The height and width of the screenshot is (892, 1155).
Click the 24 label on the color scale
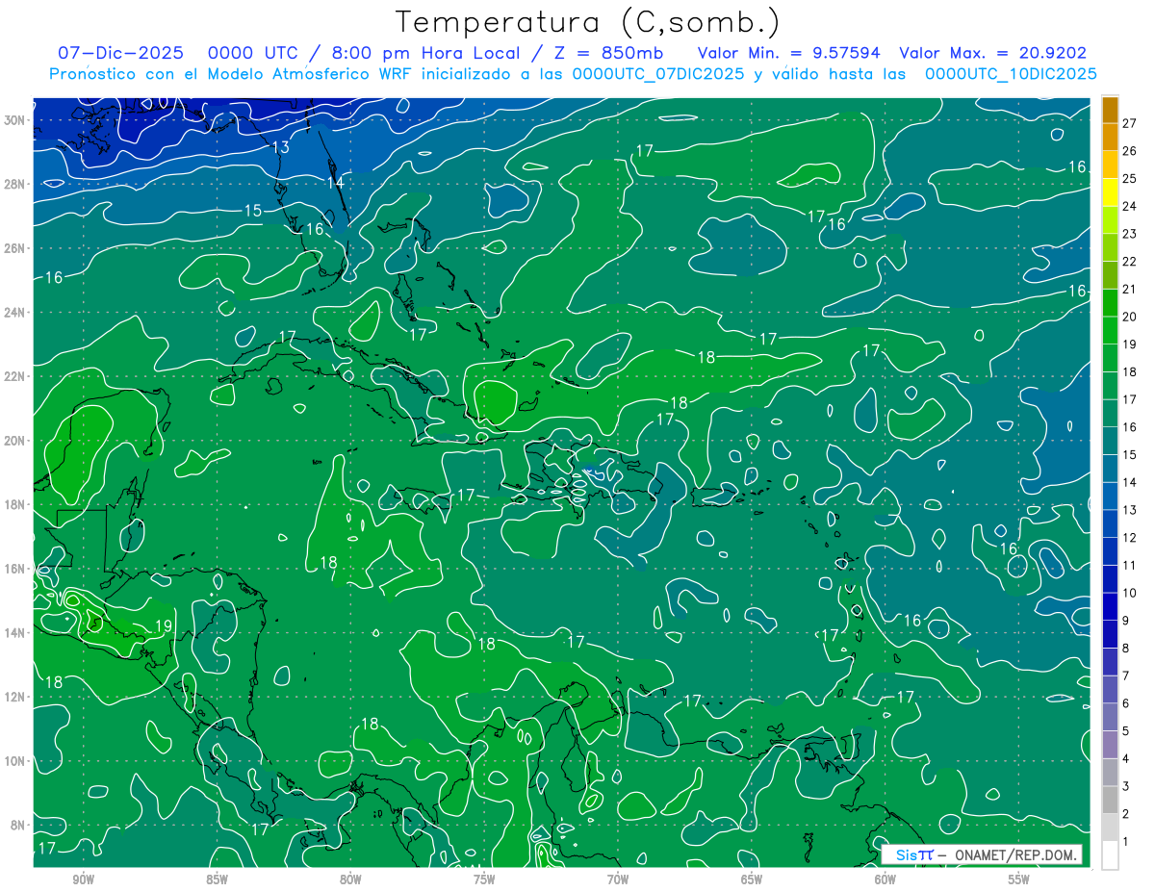click(x=1130, y=206)
